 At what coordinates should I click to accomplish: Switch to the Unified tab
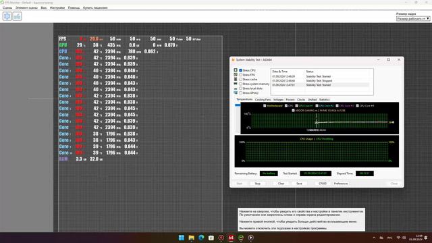coord(312,100)
